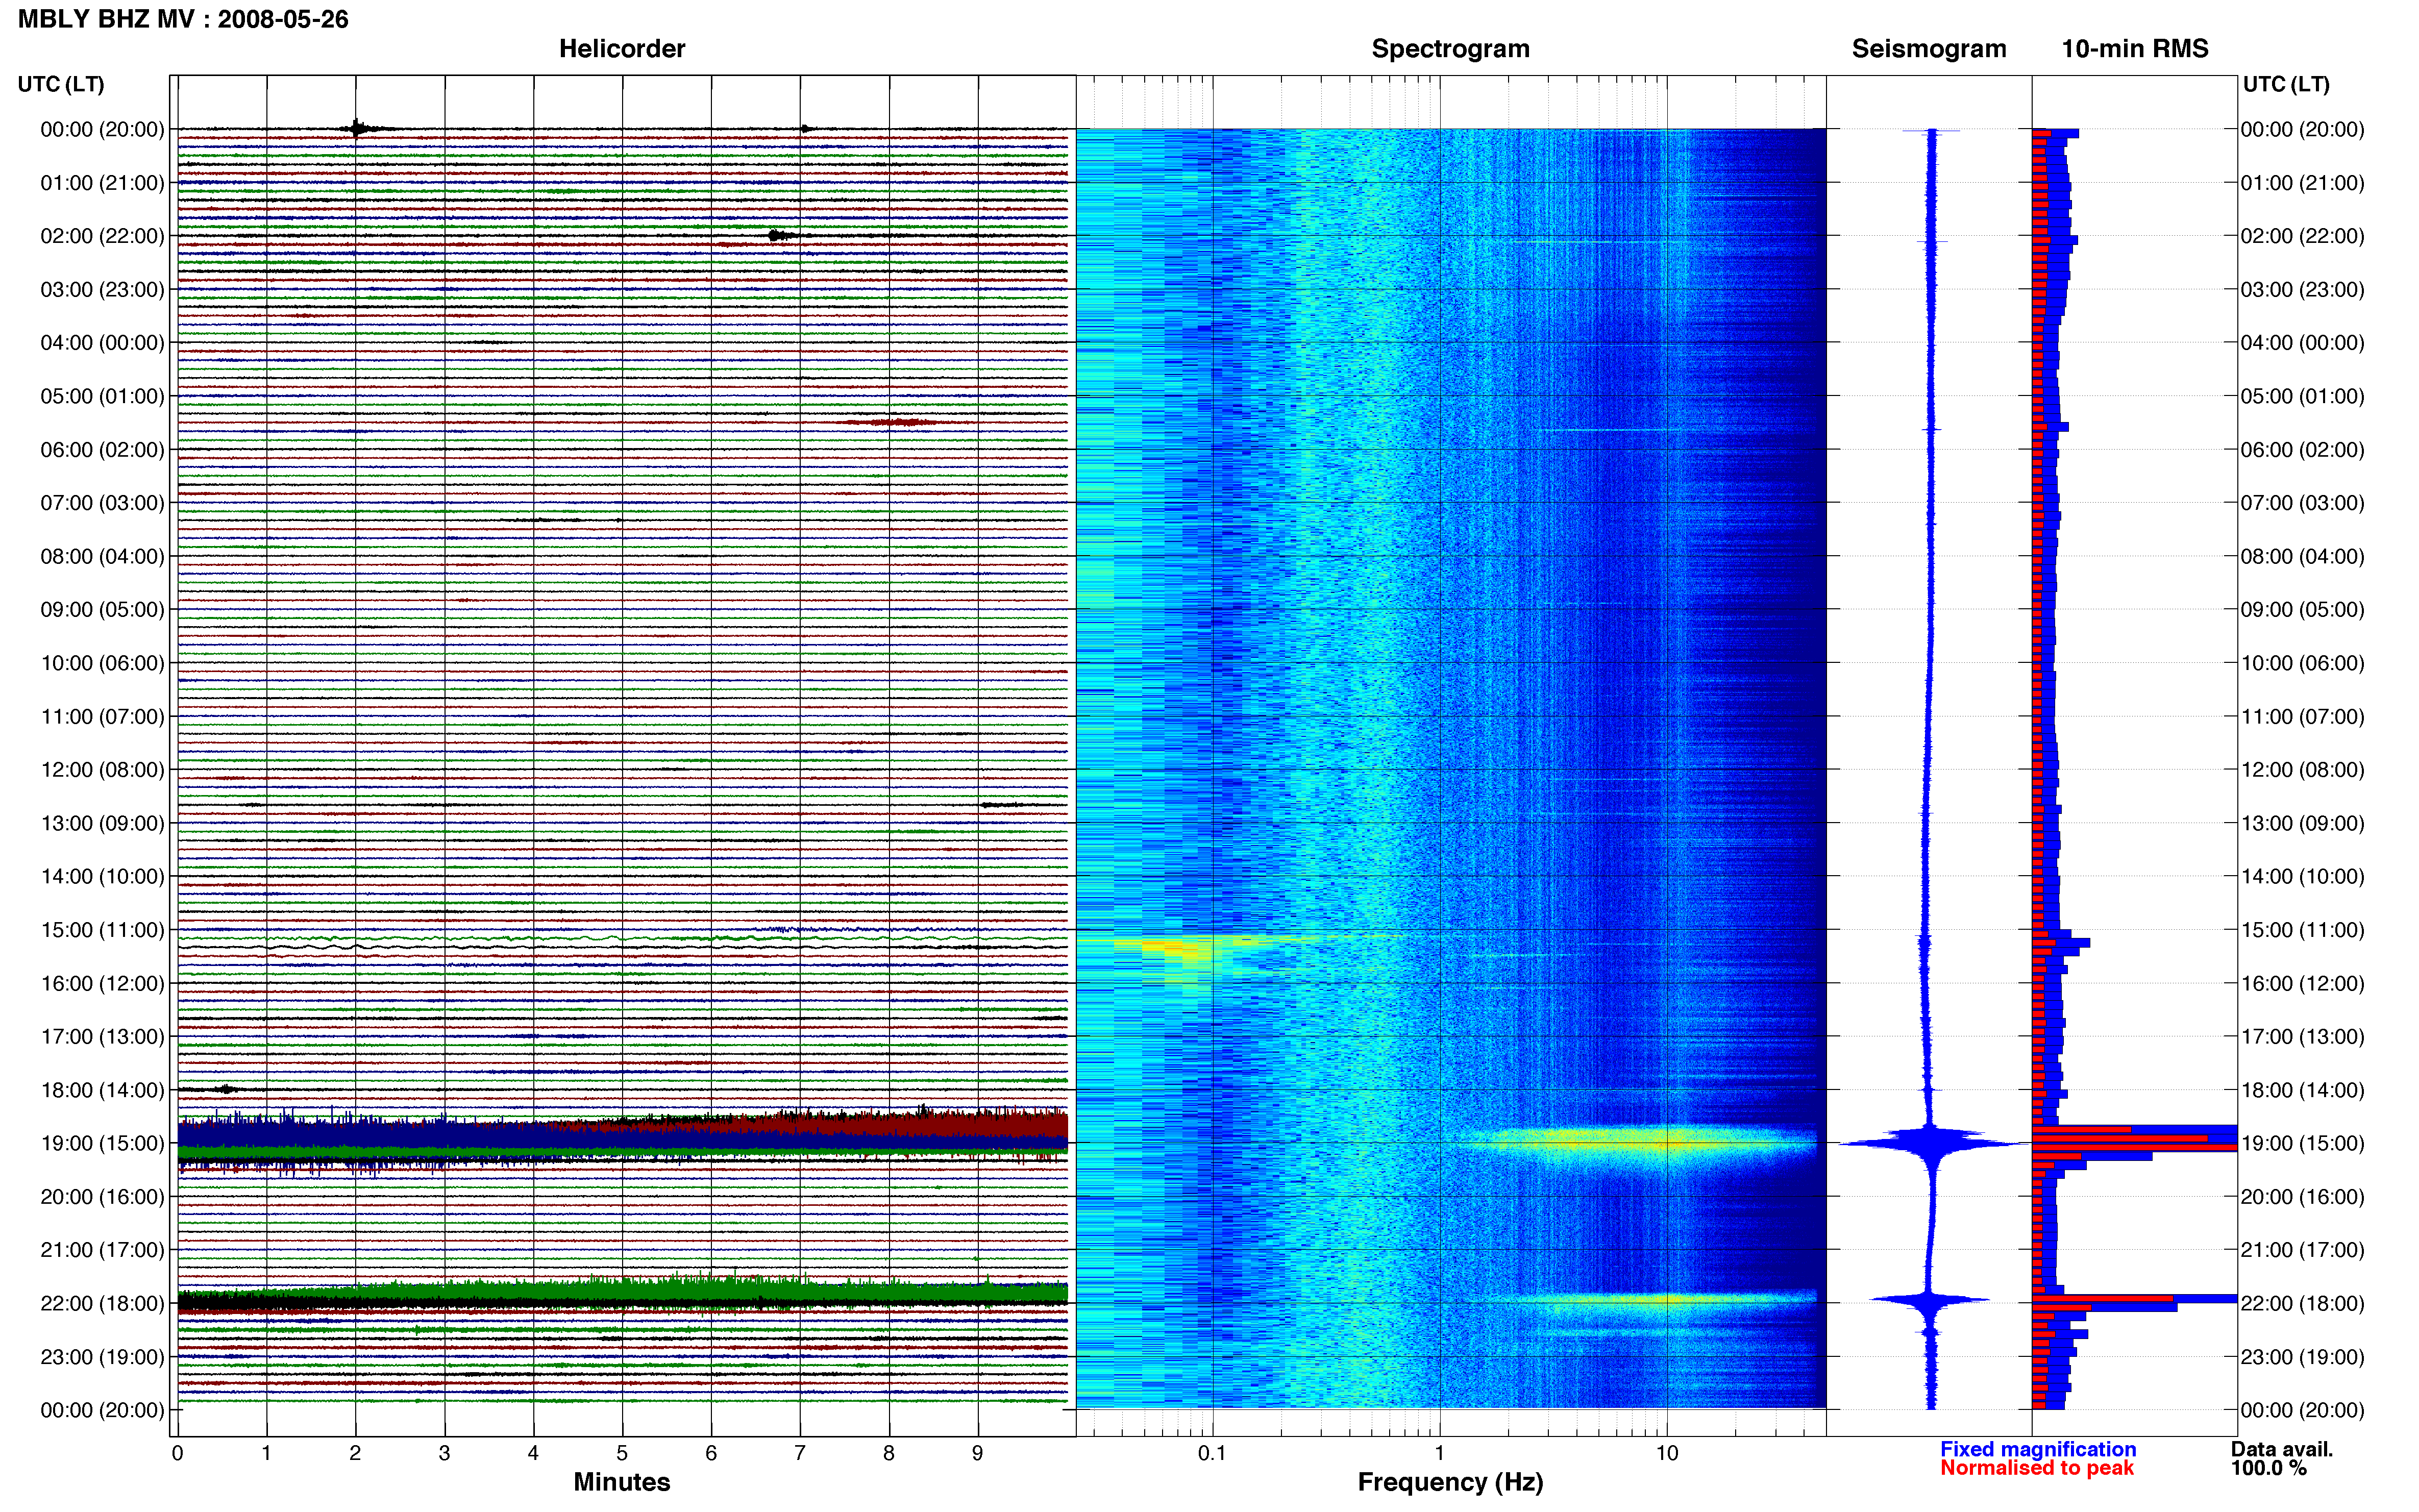Click left time label '16:00 (12:00)'
2419x1512 pixels.
pyautogui.click(x=102, y=983)
